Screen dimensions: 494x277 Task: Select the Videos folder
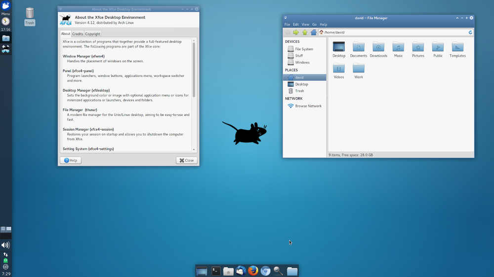click(339, 71)
